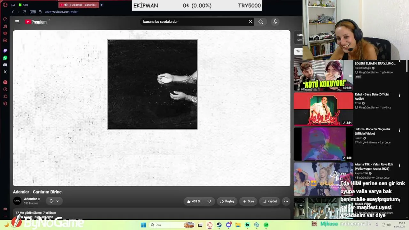This screenshot has height=230, width=409.
Task: Select the Adamlar - Sarılırım Birine tab
Action: point(79,5)
